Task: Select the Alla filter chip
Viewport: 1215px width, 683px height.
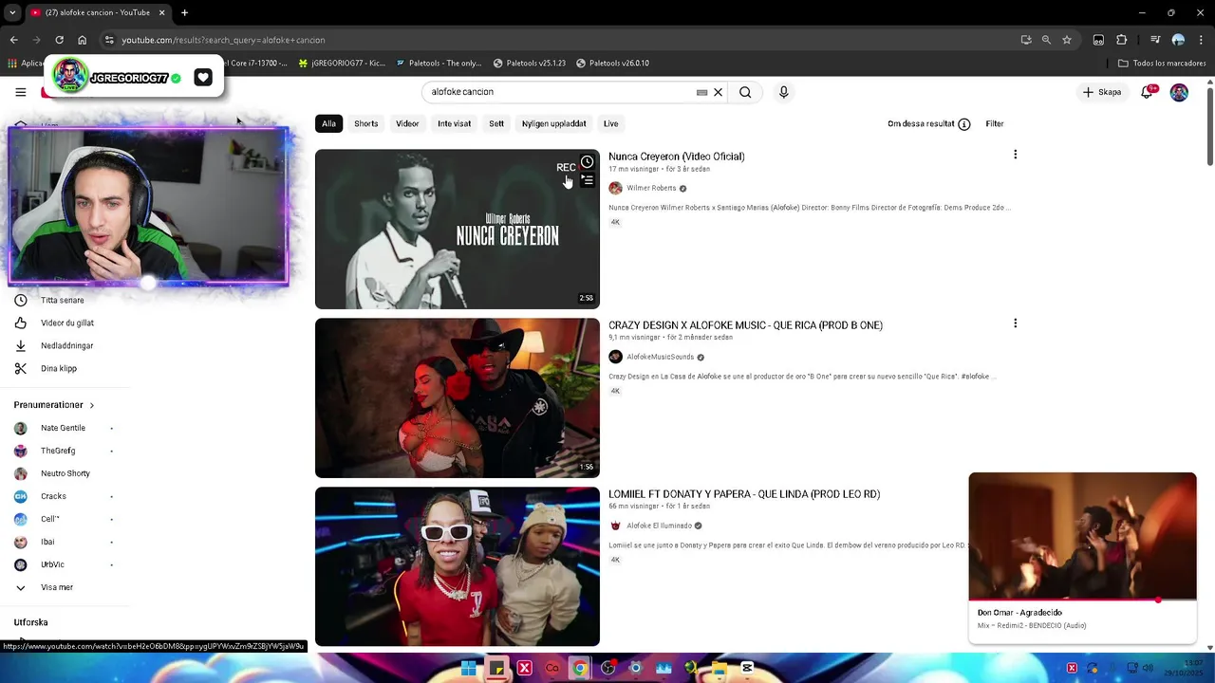Action: click(x=328, y=123)
